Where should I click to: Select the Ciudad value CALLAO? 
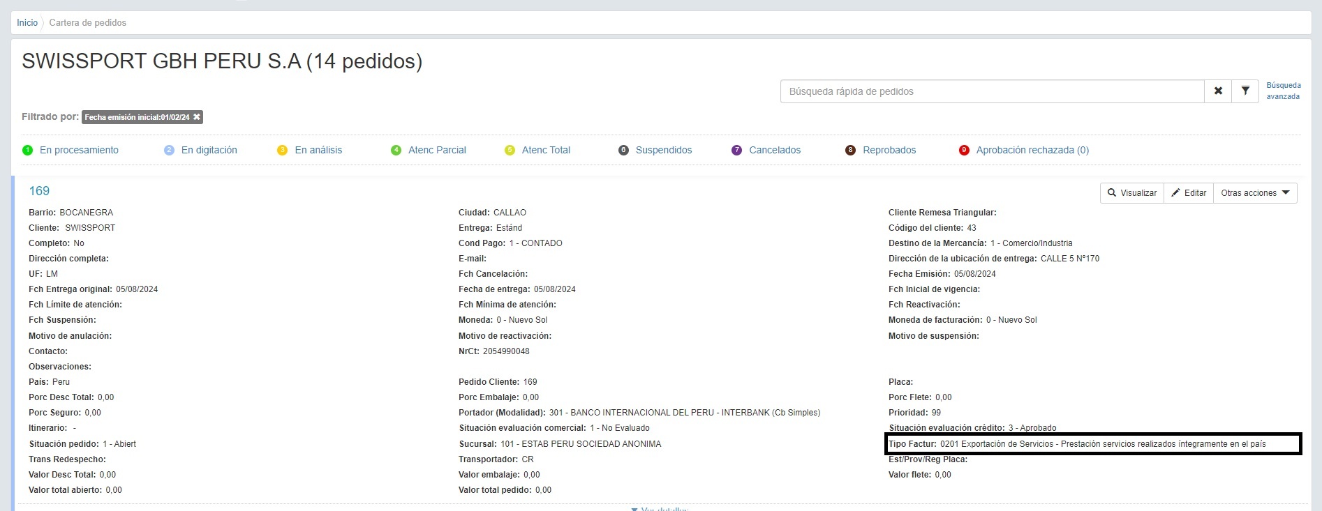510,213
